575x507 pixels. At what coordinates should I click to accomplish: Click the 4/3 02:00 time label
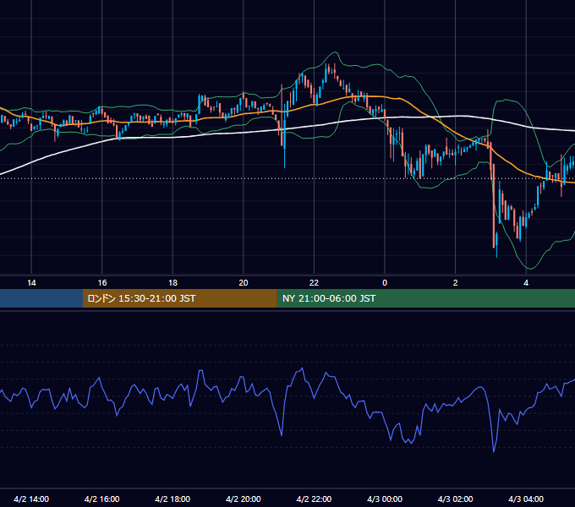pyautogui.click(x=455, y=499)
